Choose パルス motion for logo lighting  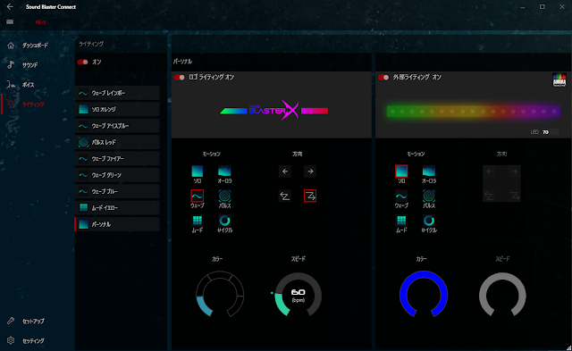pos(224,196)
